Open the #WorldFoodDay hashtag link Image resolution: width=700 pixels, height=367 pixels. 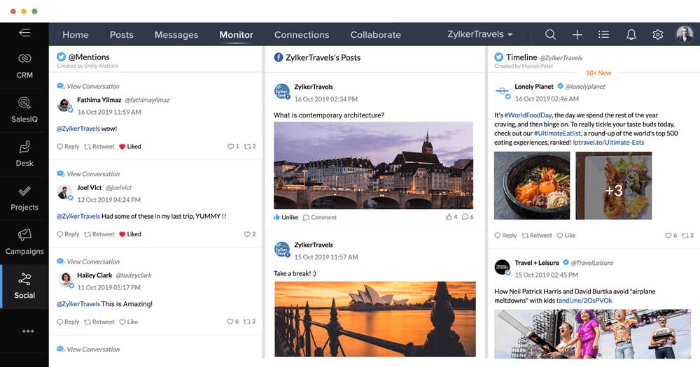coord(528,115)
